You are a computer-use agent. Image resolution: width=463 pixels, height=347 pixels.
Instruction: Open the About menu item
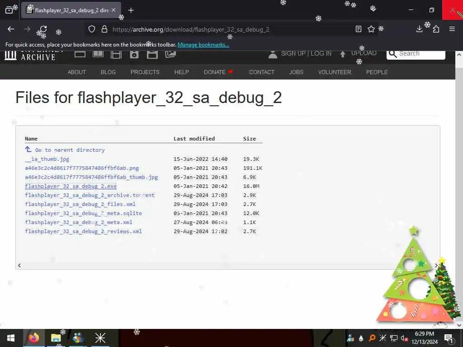pos(77,72)
